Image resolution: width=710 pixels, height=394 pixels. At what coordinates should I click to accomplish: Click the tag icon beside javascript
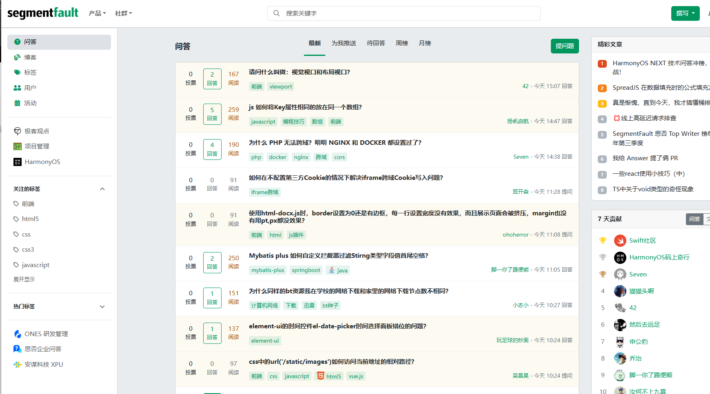click(x=16, y=265)
